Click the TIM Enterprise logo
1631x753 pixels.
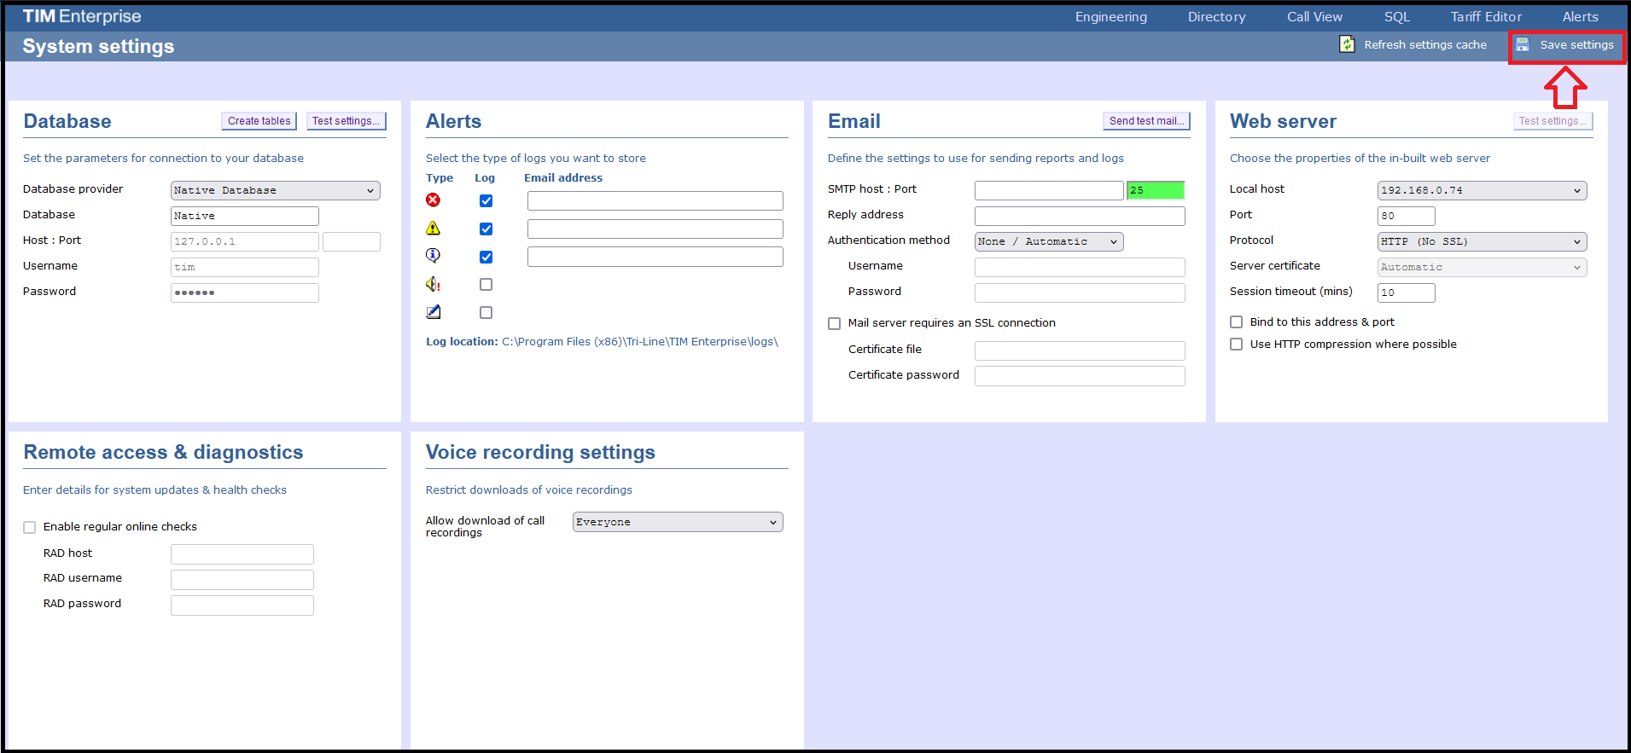point(82,16)
